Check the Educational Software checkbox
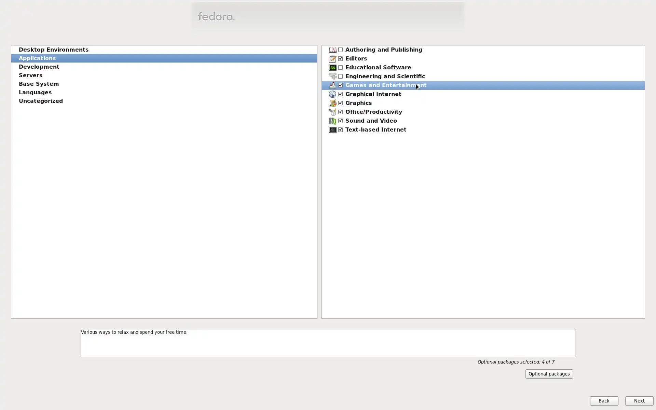Viewport: 656px width, 410px height. coord(340,68)
